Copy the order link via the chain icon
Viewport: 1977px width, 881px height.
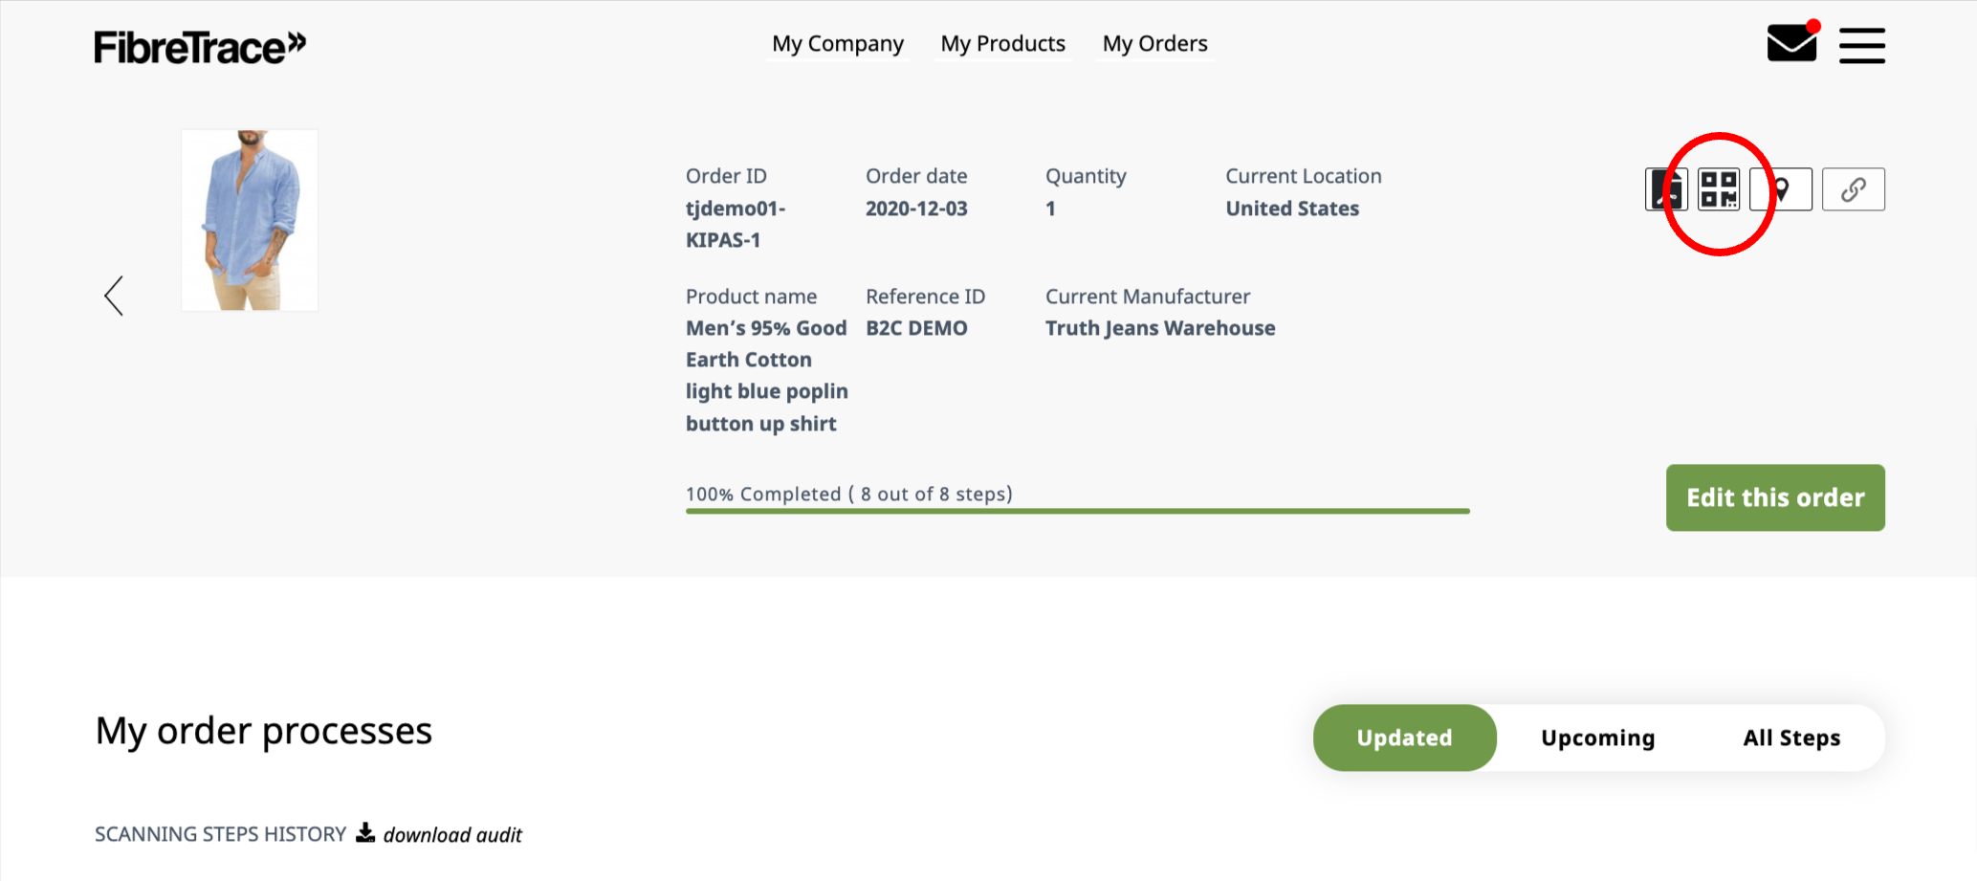point(1853,189)
